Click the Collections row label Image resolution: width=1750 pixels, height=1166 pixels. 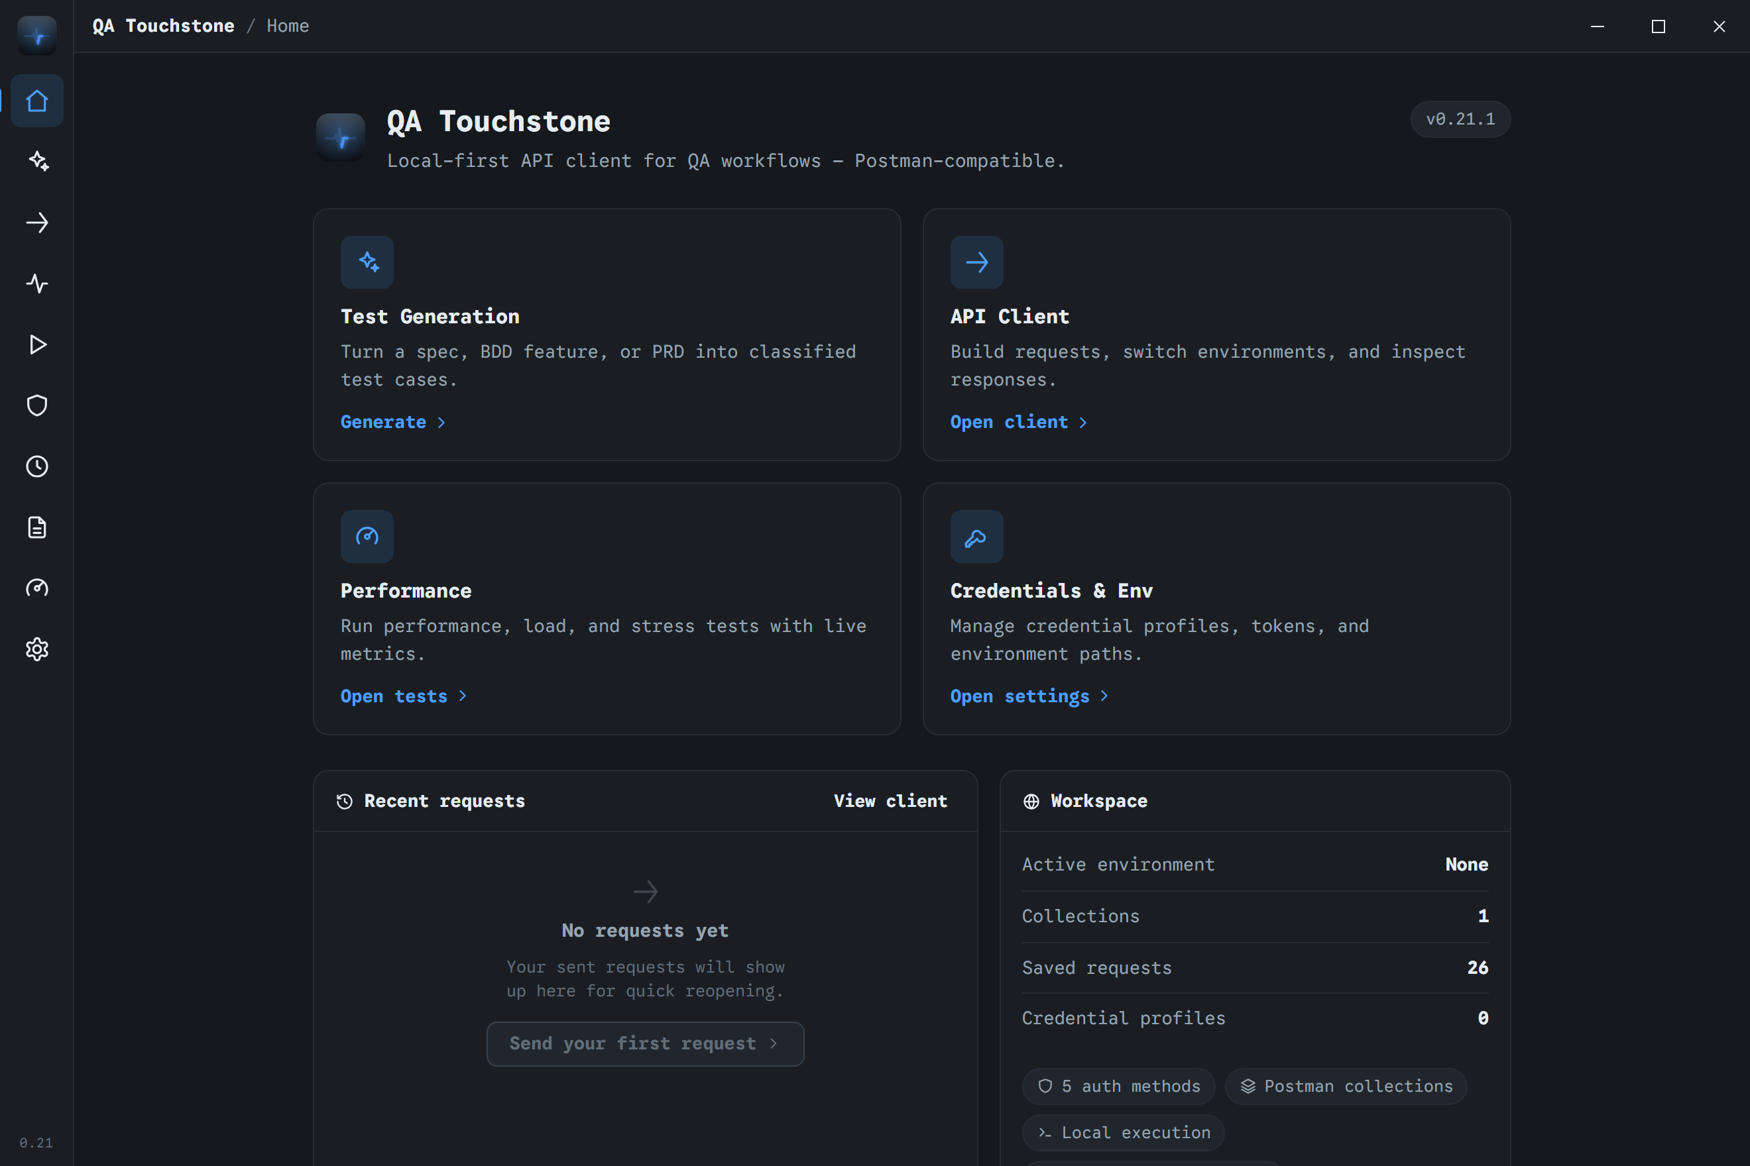tap(1080, 916)
